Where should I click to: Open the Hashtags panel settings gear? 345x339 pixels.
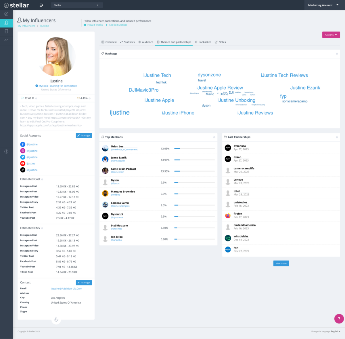pos(336,54)
